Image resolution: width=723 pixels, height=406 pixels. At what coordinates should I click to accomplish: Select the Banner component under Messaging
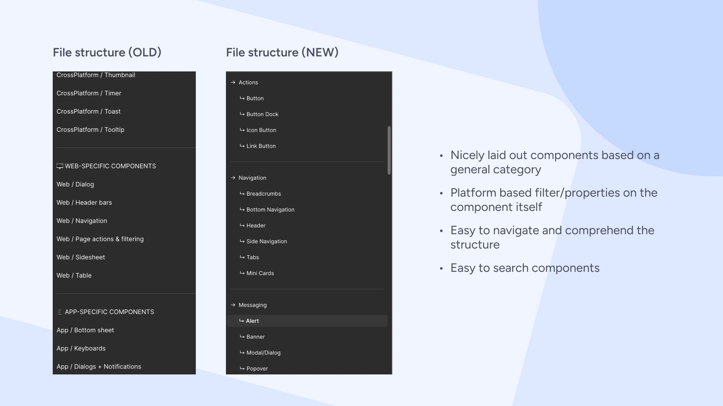click(x=255, y=336)
